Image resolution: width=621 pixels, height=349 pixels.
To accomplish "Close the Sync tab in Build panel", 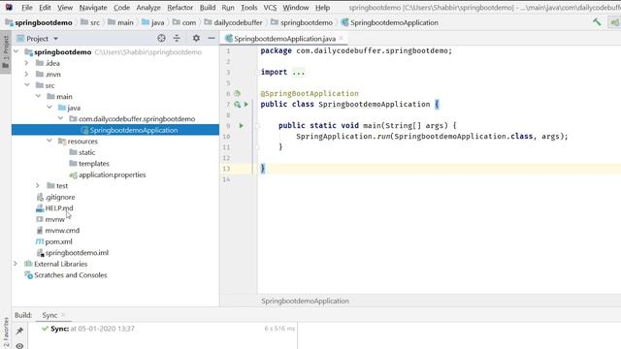I will tap(63, 315).
